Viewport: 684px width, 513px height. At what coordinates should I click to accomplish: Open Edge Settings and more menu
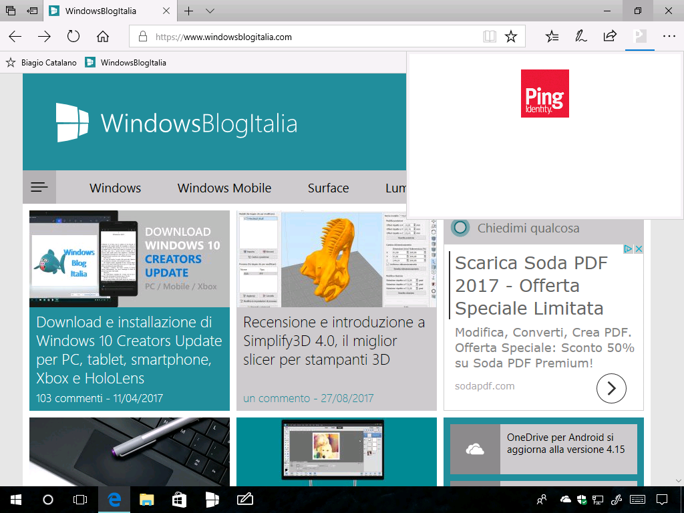(669, 36)
